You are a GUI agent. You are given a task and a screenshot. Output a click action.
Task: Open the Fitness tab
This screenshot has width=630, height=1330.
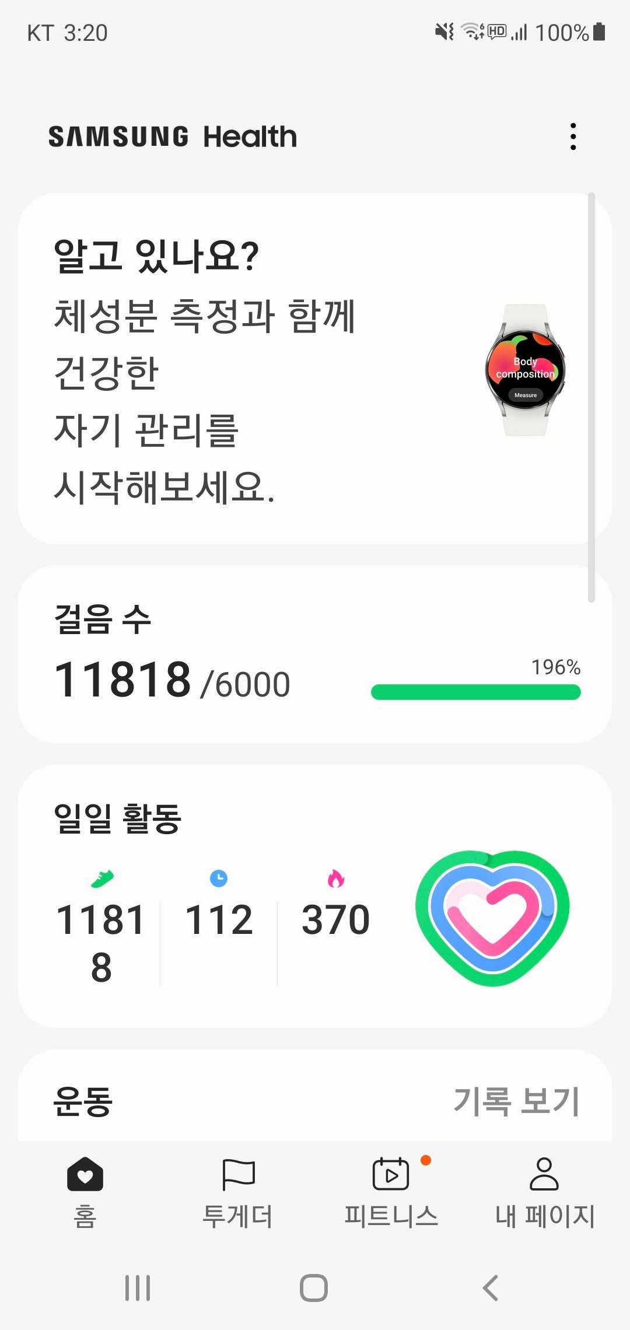(x=391, y=1174)
